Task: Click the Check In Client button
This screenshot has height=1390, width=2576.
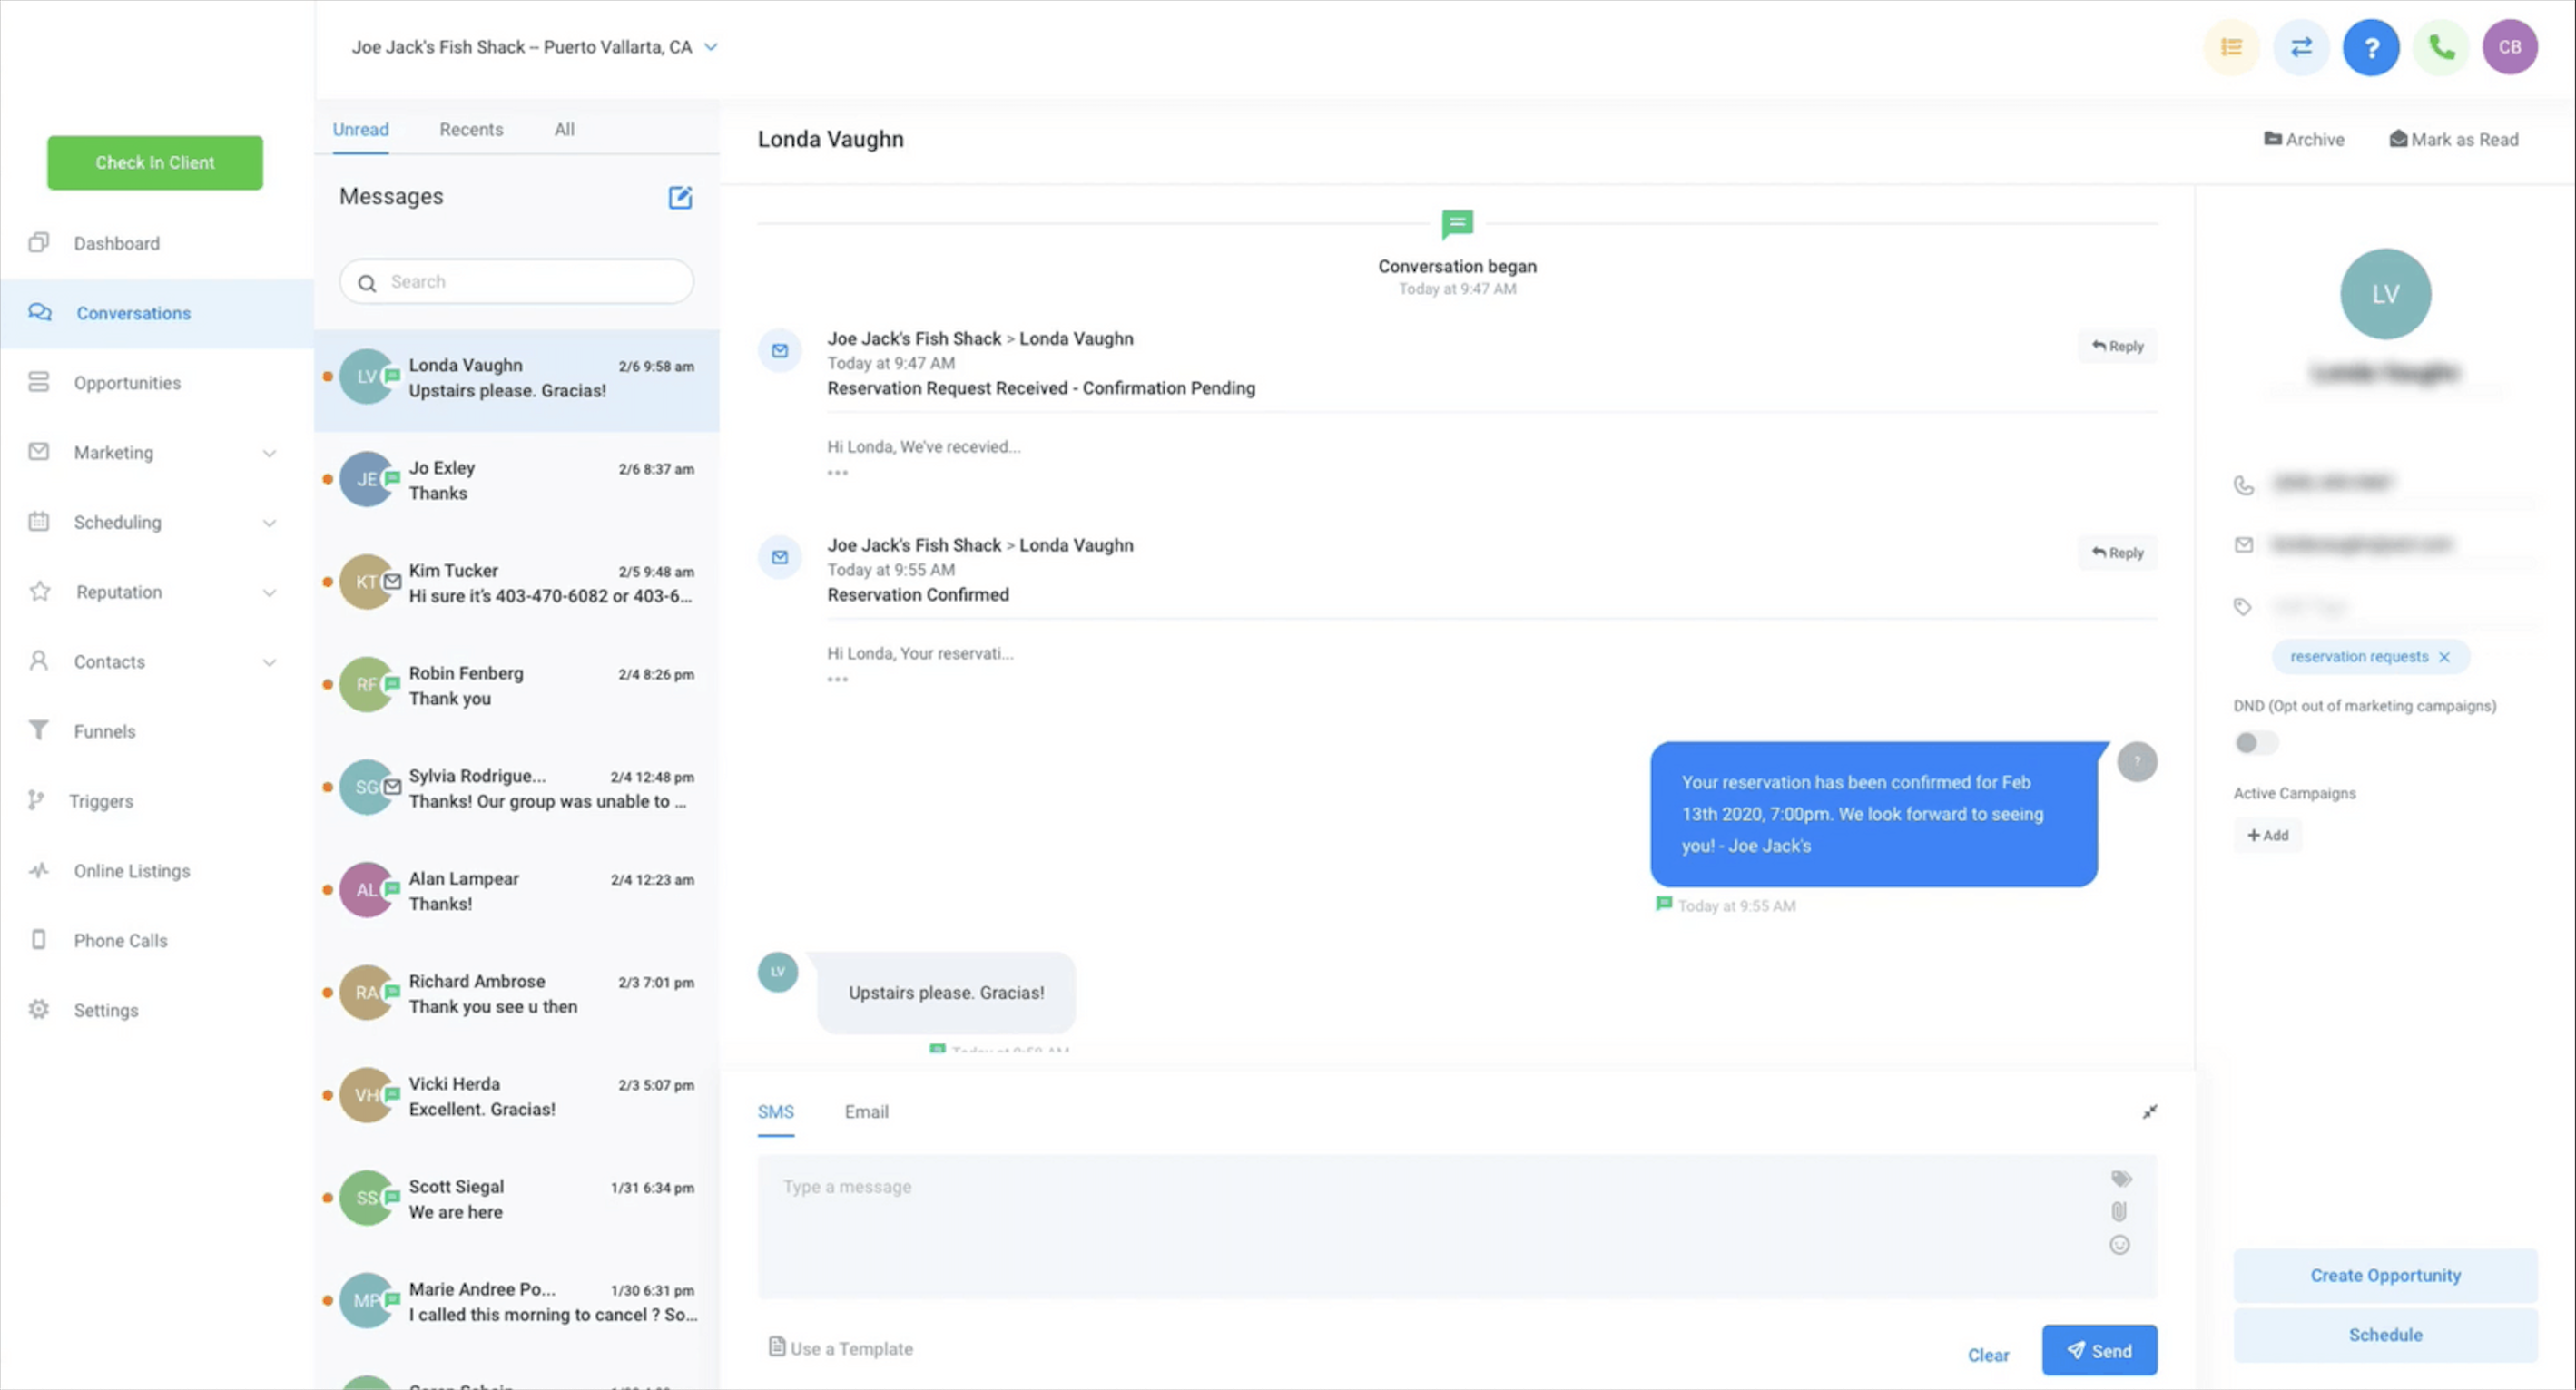Action: pos(155,162)
